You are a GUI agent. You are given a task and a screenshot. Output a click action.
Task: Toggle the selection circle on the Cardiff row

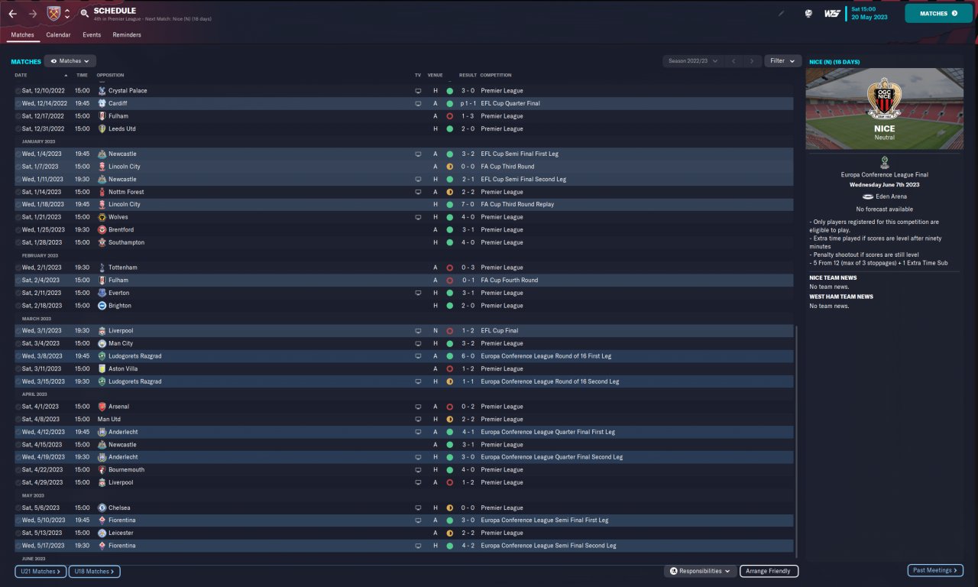(x=18, y=103)
